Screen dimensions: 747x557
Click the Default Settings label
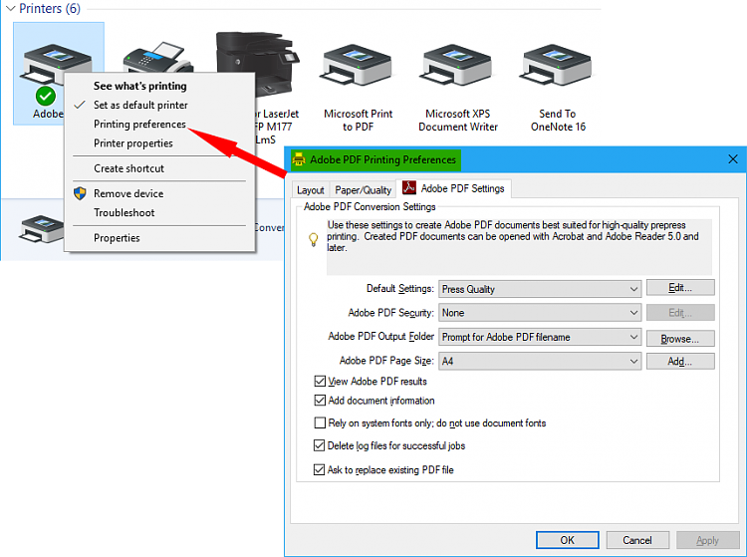pyautogui.click(x=400, y=289)
